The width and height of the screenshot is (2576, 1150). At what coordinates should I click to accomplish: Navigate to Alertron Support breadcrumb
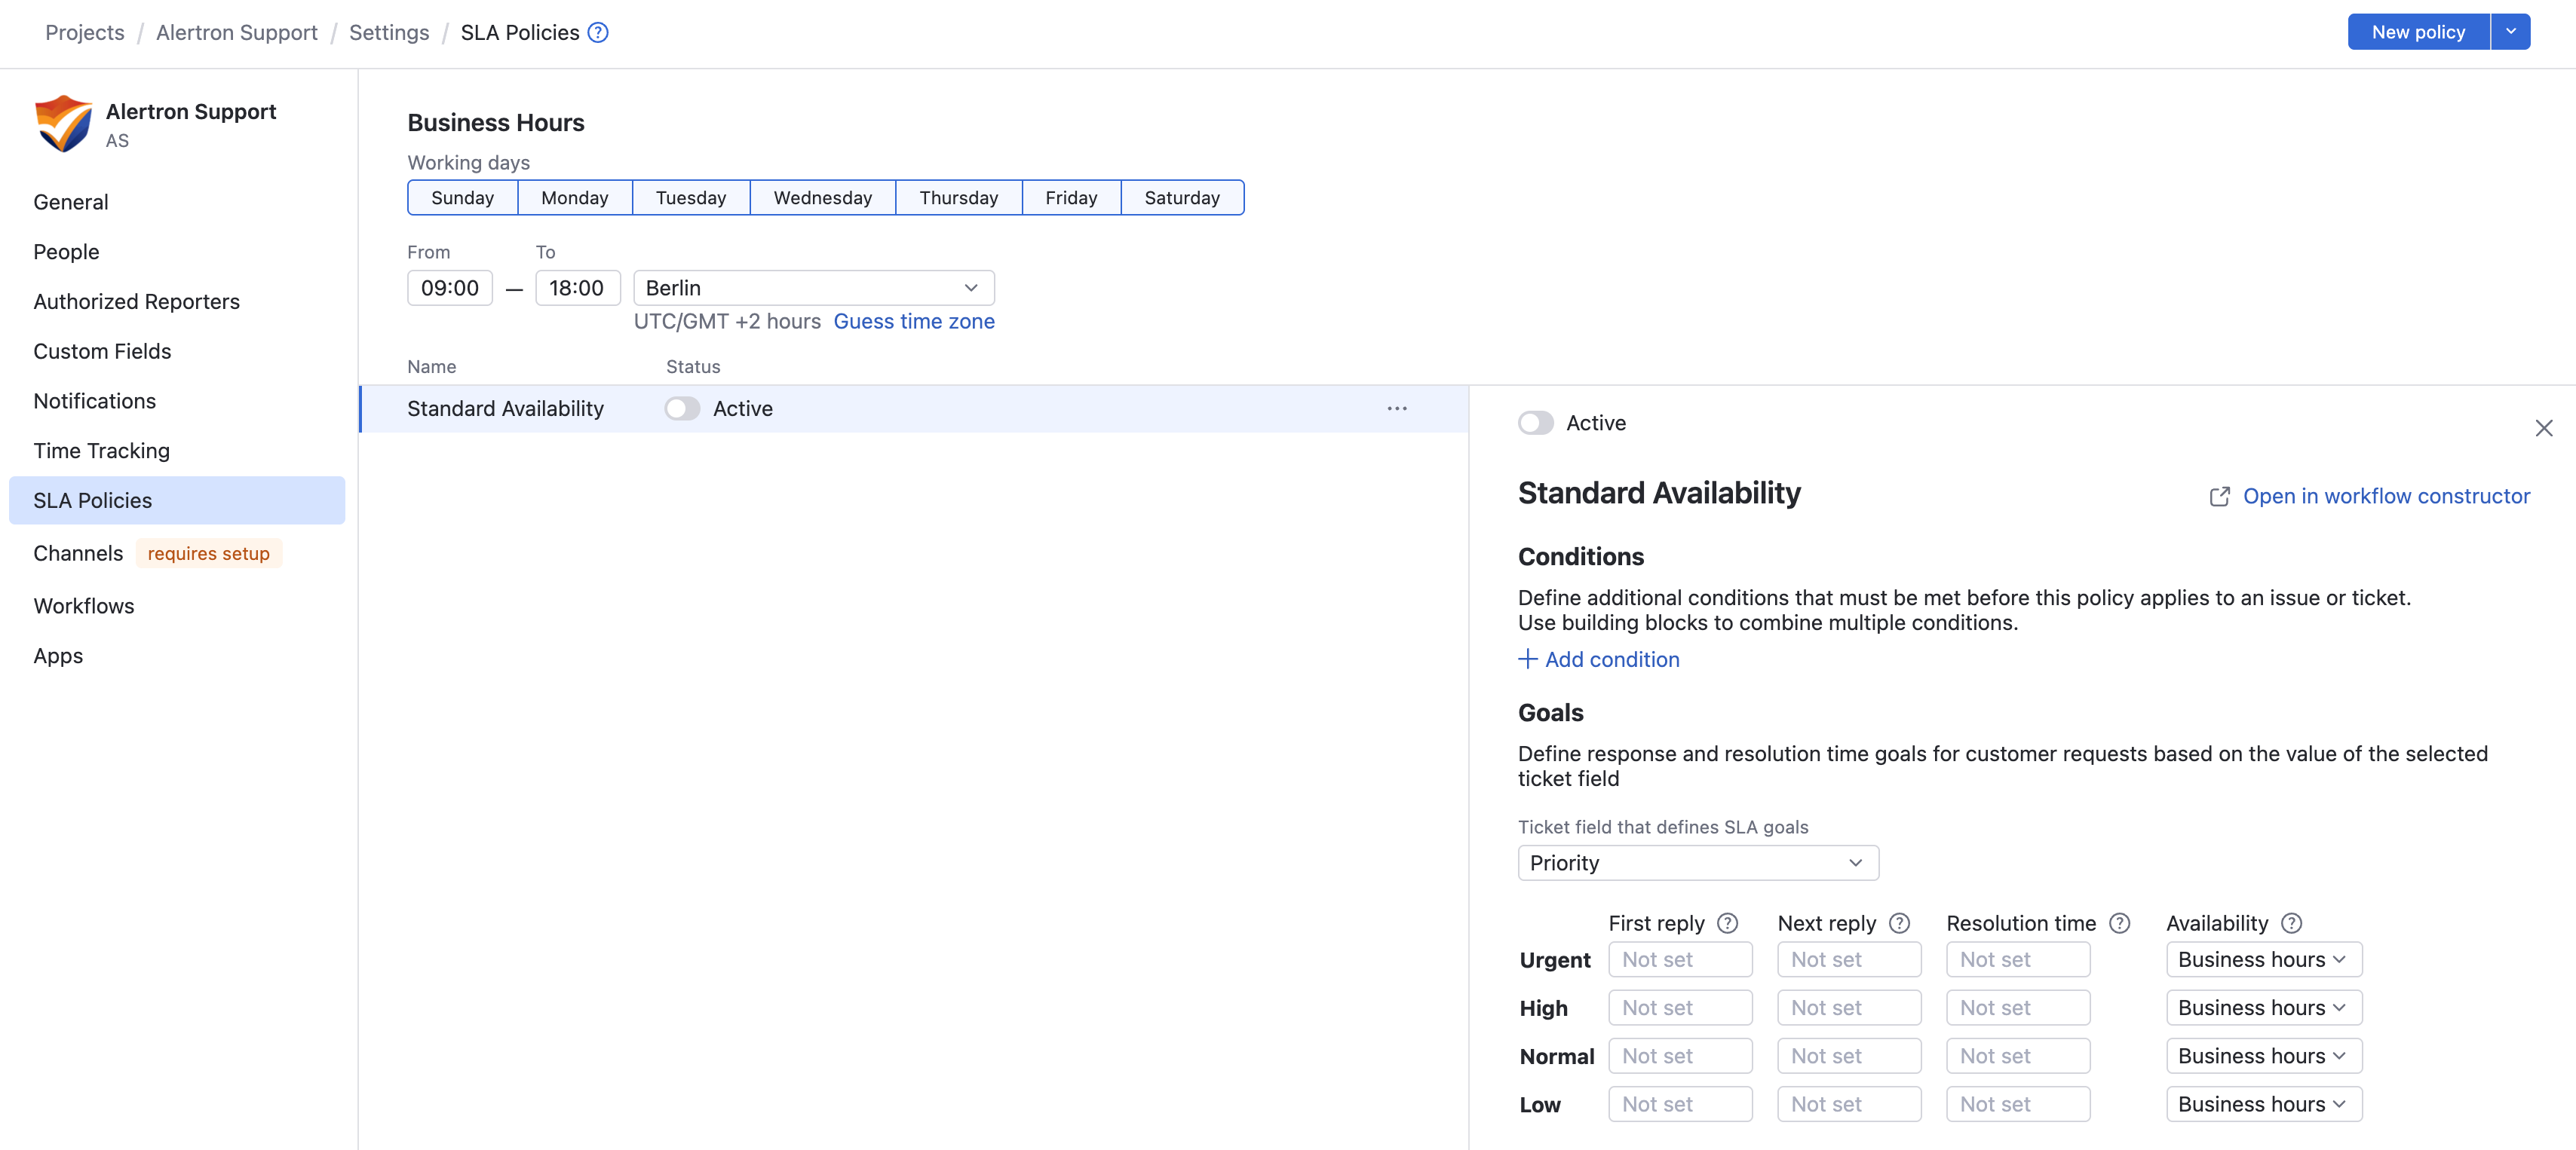point(236,33)
